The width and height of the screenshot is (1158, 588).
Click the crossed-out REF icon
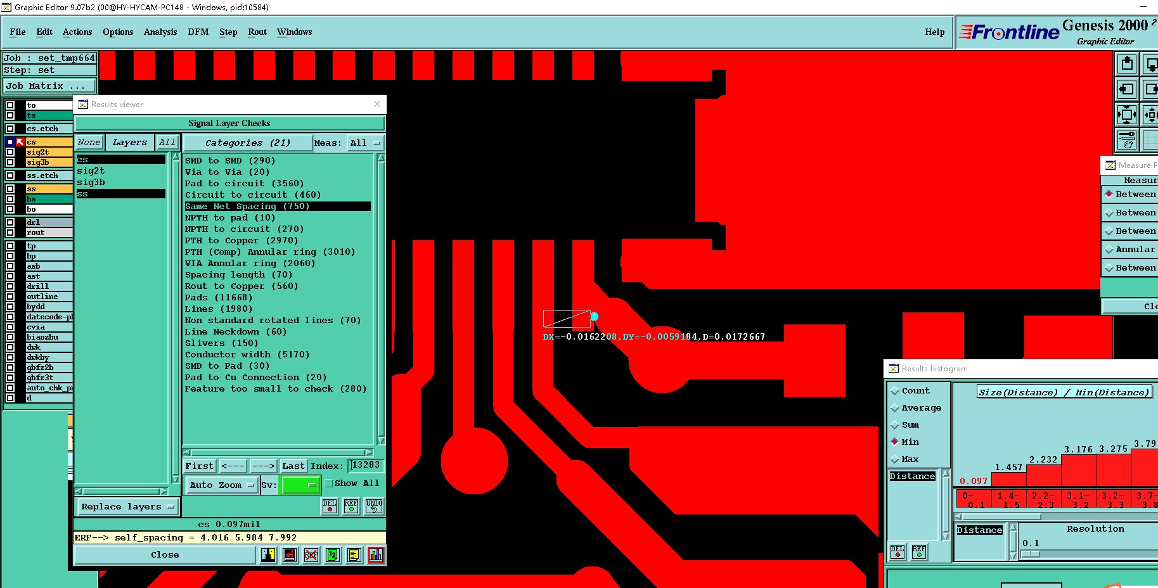[311, 555]
